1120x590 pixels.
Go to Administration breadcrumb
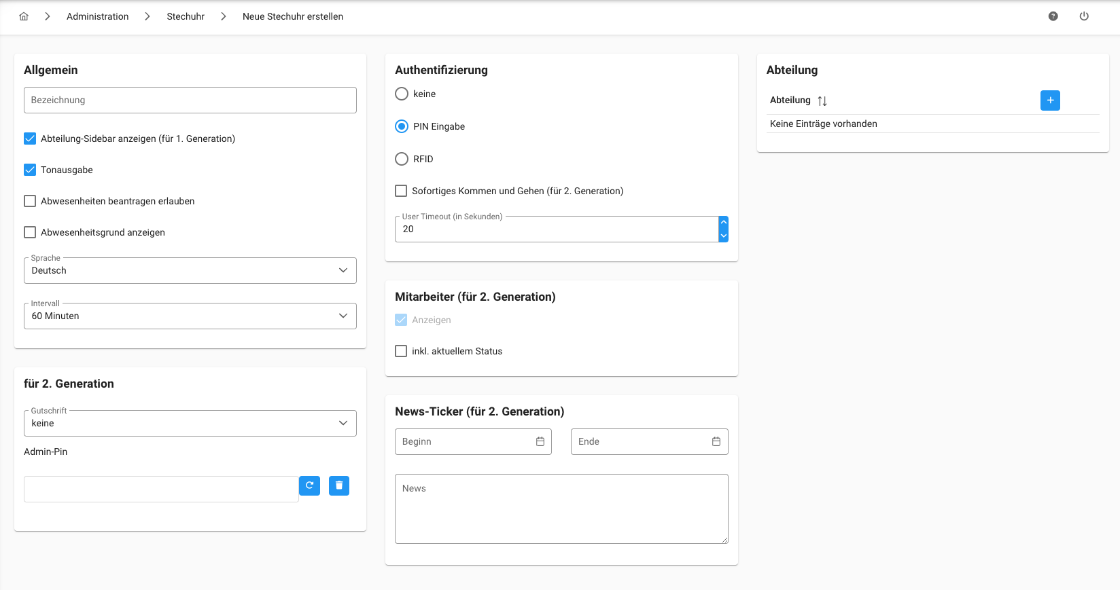pos(97,16)
